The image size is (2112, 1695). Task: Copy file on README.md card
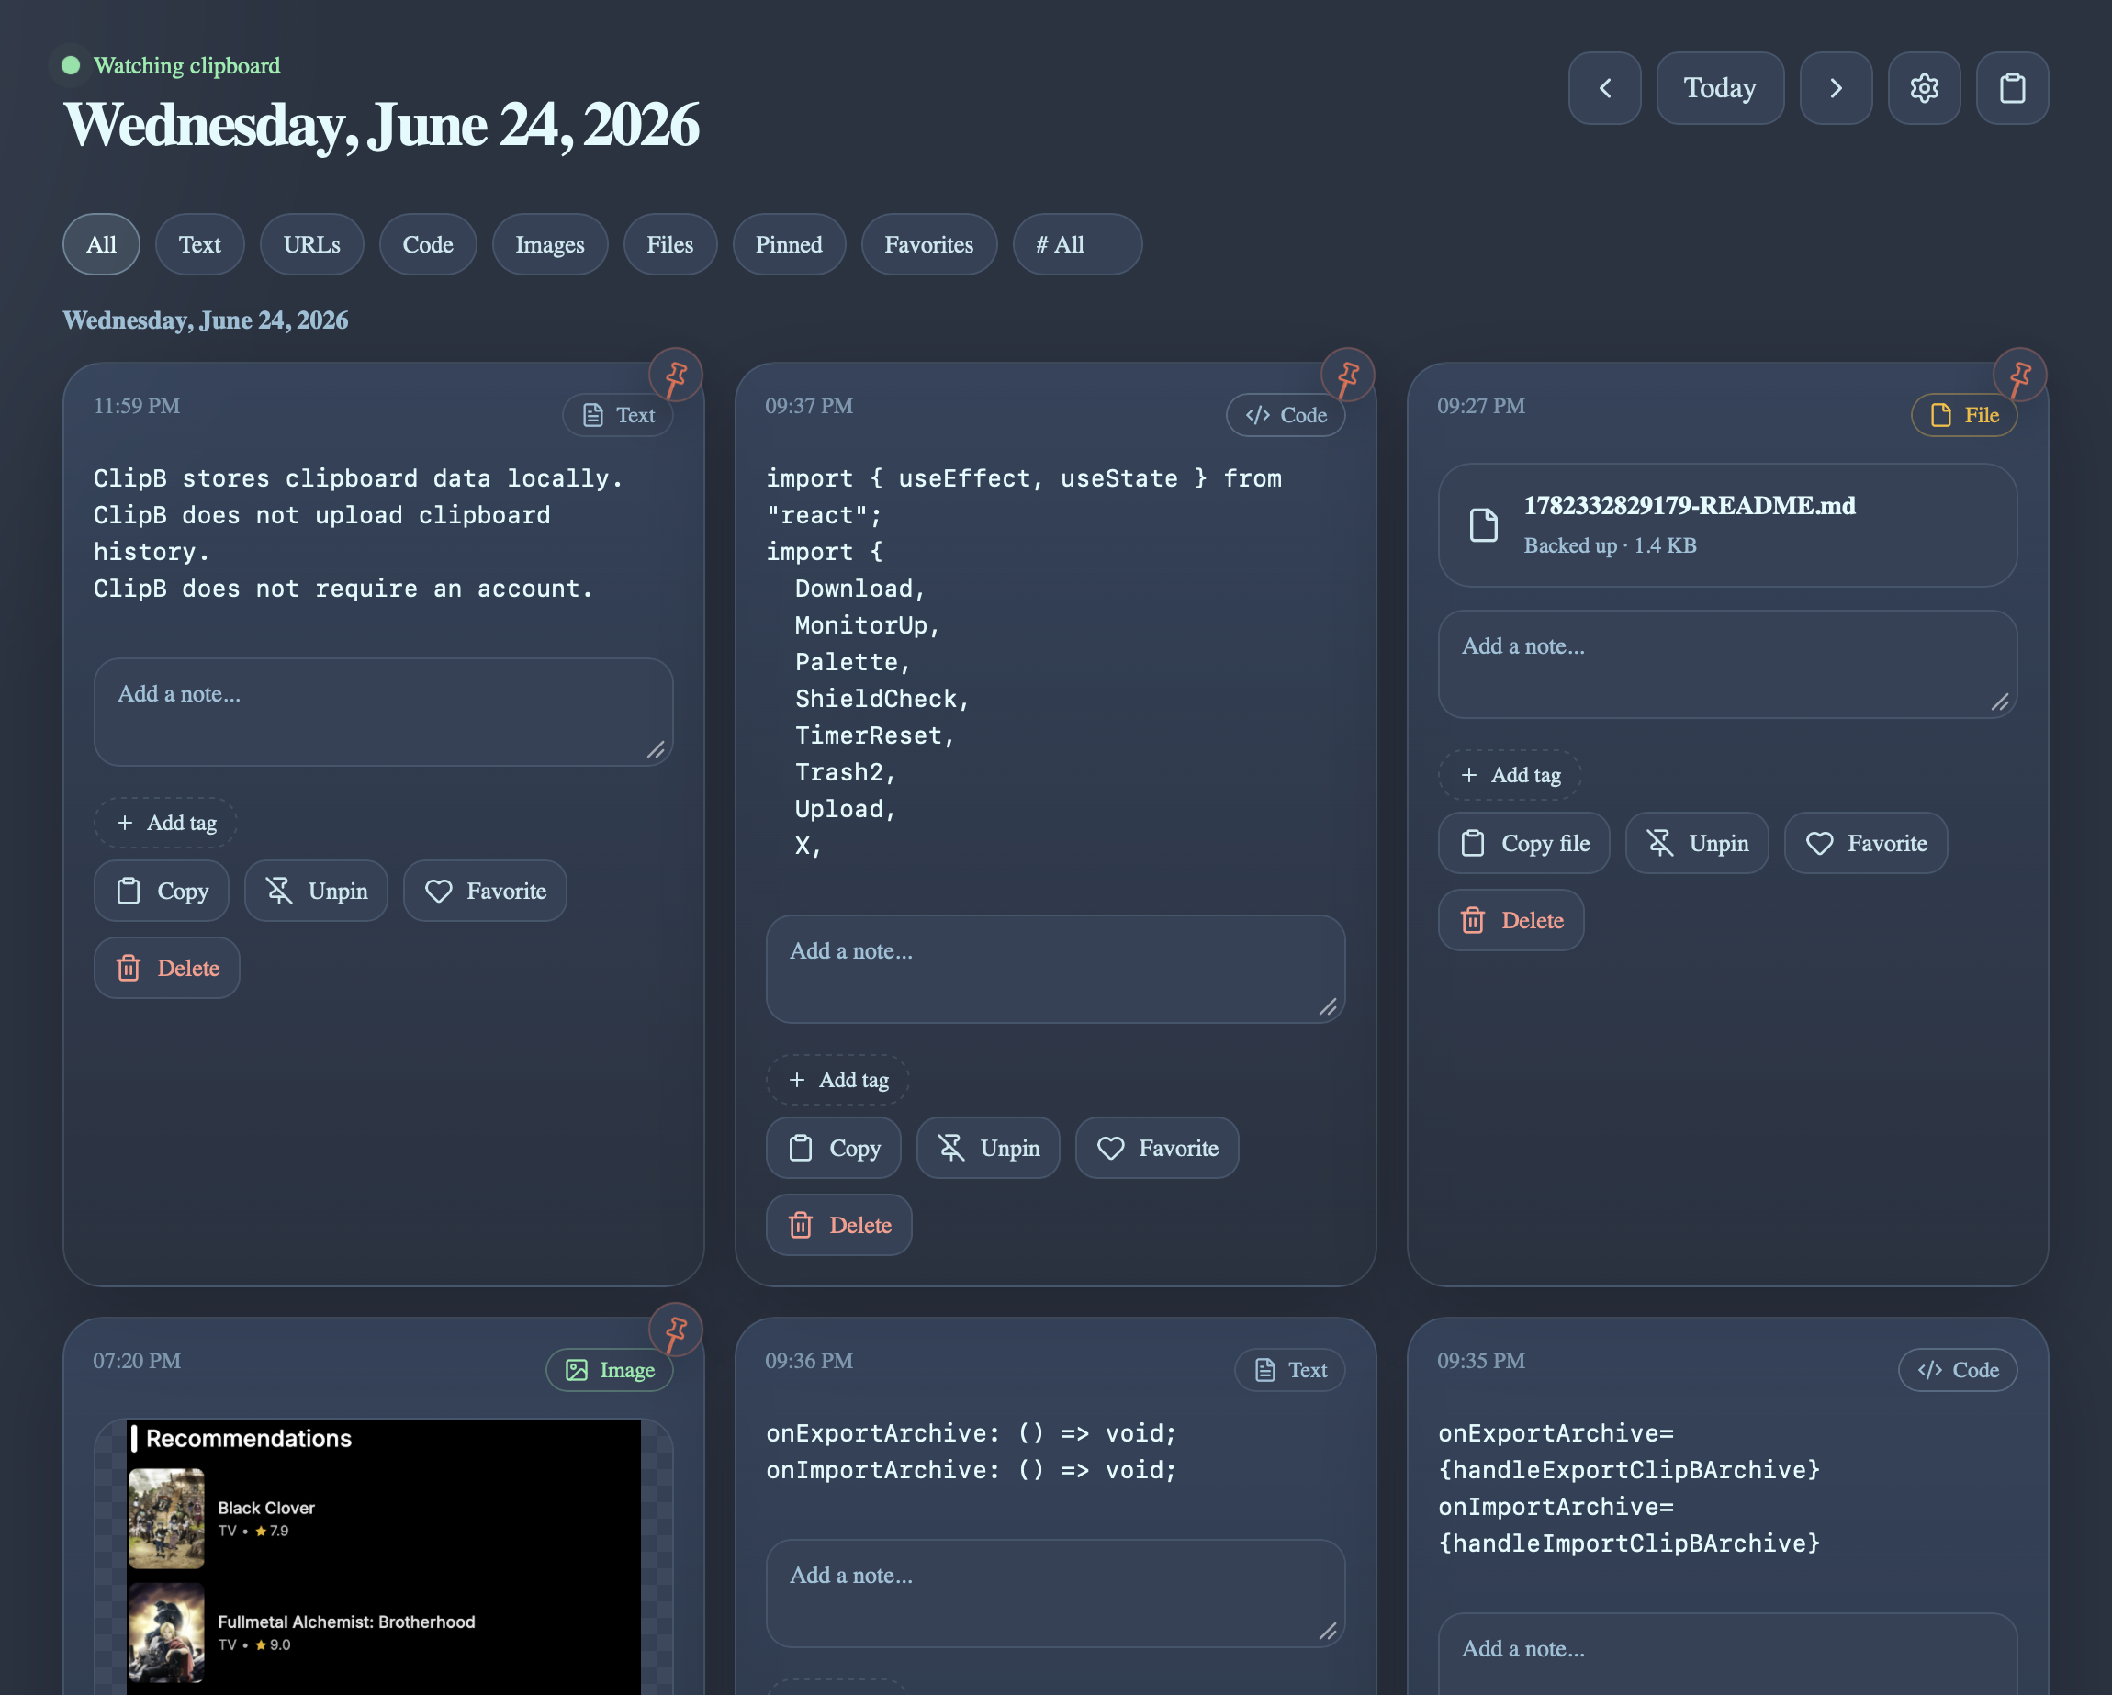pos(1524,843)
